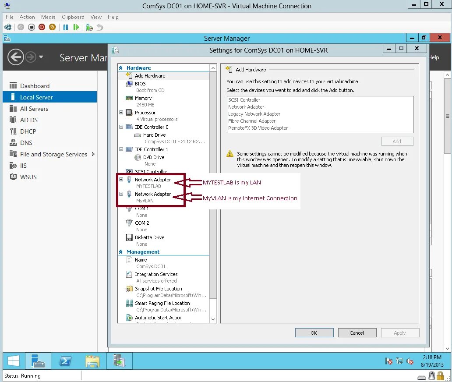Collapse the Hardware section
452x382 pixels.
click(121, 68)
